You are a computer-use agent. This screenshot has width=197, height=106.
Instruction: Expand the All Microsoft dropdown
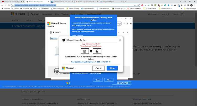(154, 14)
